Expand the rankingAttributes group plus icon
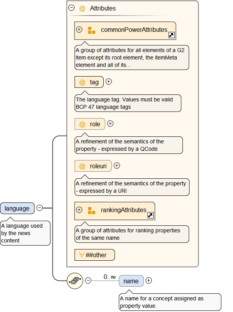Screen dimensions: 233x312 (x=79, y=210)
